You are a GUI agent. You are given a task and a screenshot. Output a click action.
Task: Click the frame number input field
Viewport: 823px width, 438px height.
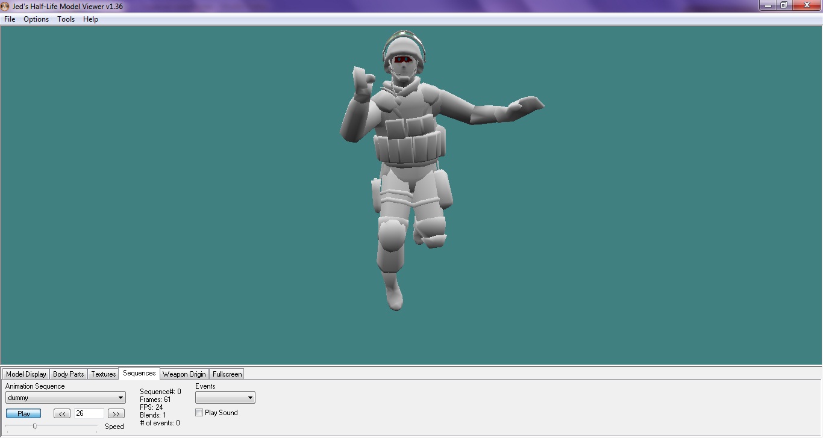point(89,414)
